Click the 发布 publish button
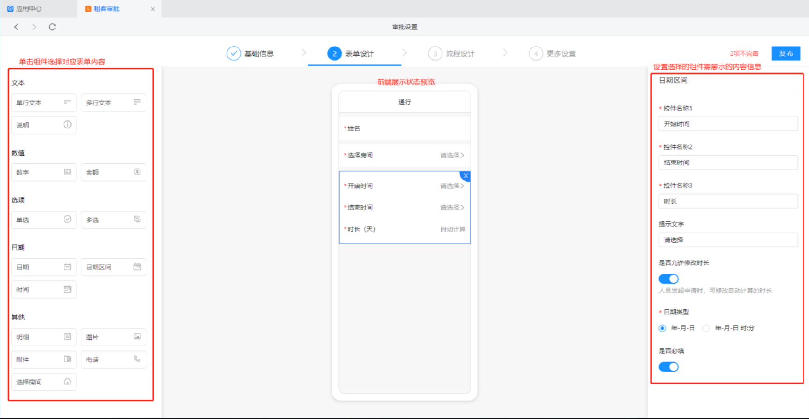Image resolution: width=809 pixels, height=419 pixels. coord(786,53)
